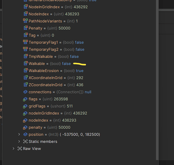Expand the Raw View node
174x165 pixels.
(x=14, y=148)
